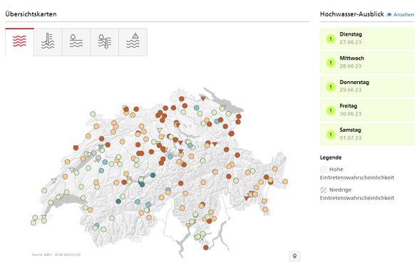Open the Mittwoch 28.06.23 flood outlook card
The image size is (419, 262).
point(367,63)
